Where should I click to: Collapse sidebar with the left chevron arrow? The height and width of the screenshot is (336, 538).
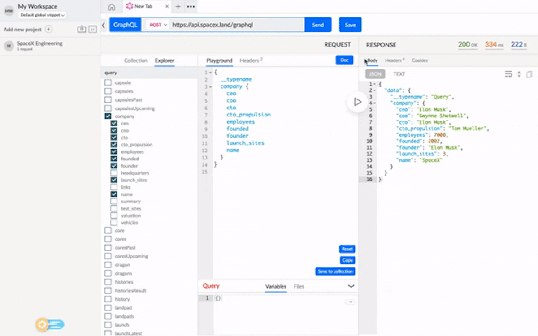[x=104, y=25]
